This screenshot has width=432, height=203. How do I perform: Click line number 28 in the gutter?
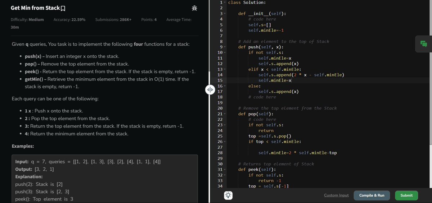[x=220, y=153]
